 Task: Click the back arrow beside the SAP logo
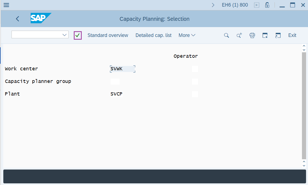click(x=17, y=19)
